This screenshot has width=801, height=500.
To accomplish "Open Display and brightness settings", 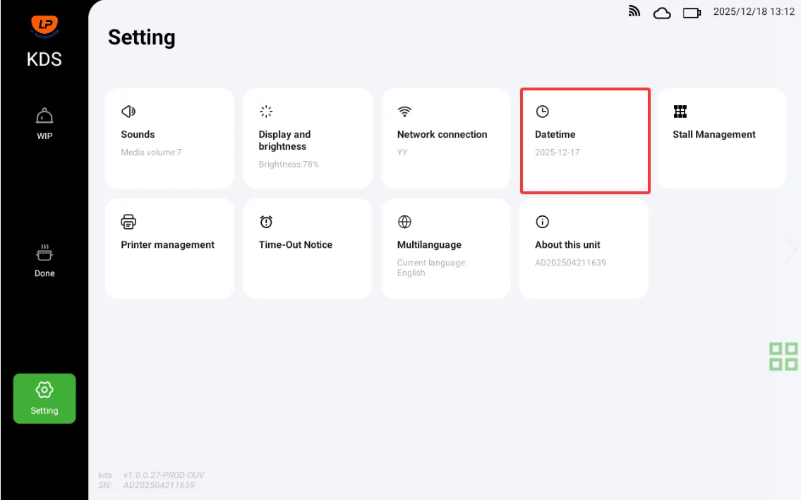I will tap(308, 138).
